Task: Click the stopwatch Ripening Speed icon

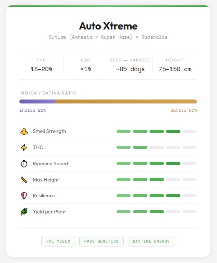Action: pos(24,164)
